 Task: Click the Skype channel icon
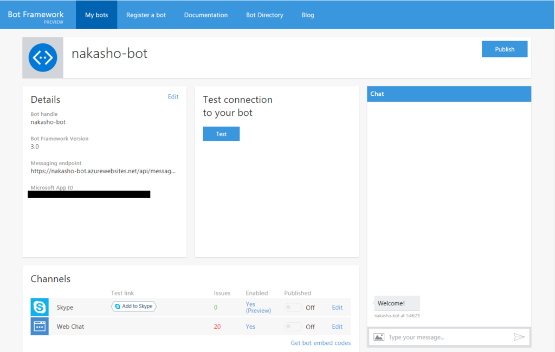[40, 307]
